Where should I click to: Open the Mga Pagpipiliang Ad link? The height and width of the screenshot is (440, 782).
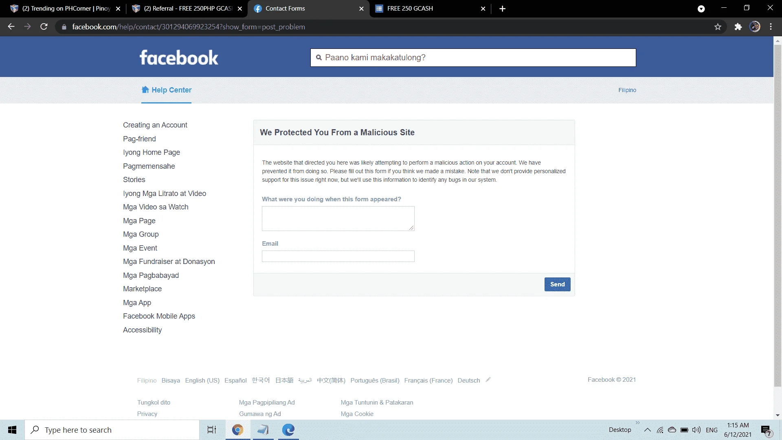[x=267, y=403]
